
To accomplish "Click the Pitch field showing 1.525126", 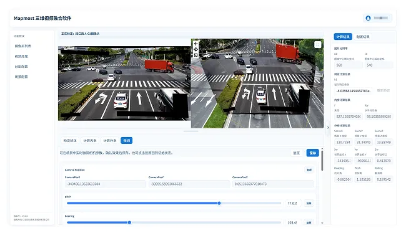I will (364, 179).
